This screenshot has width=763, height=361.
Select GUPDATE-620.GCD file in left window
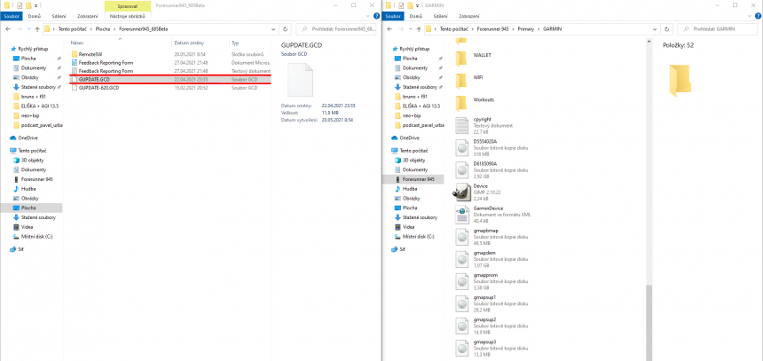tap(169, 88)
